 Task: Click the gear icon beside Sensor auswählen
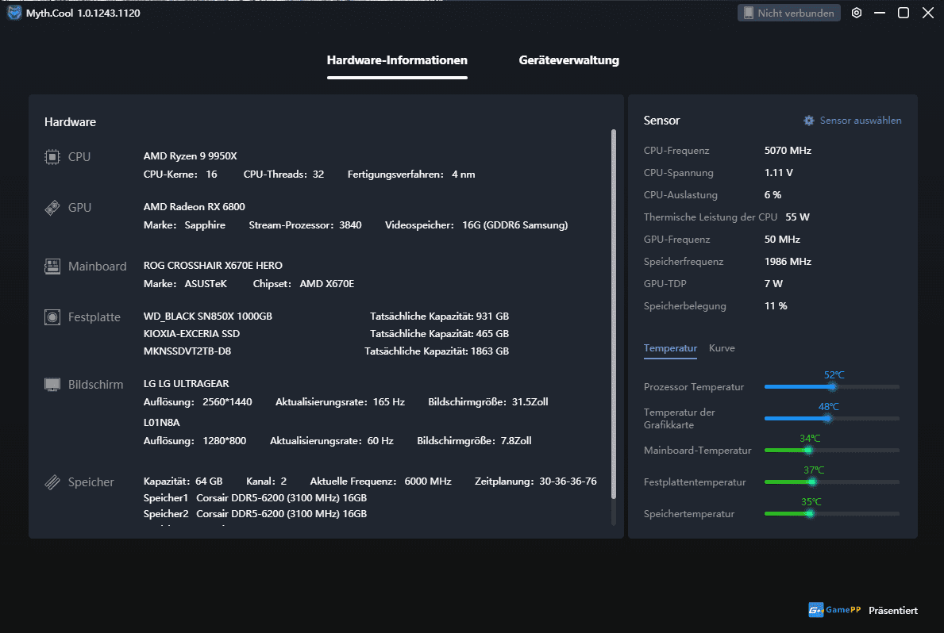point(808,121)
